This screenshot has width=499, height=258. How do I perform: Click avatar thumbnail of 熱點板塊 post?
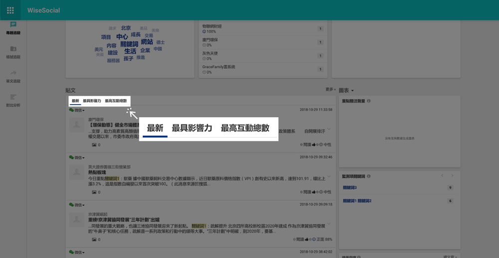pos(77,172)
